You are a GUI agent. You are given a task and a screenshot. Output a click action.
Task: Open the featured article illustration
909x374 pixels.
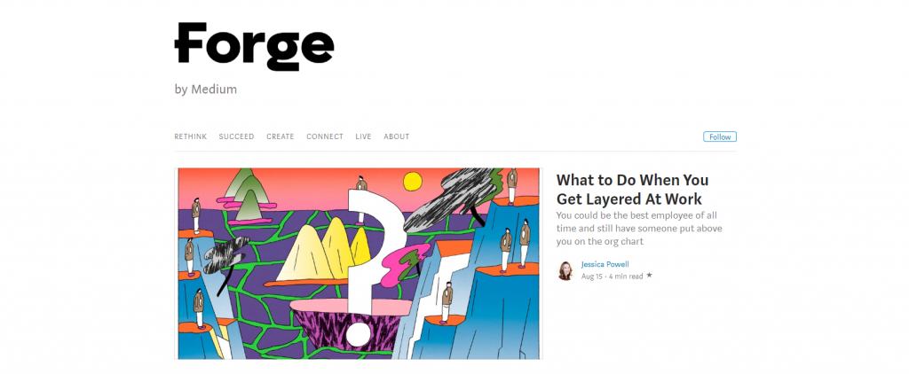point(359,263)
